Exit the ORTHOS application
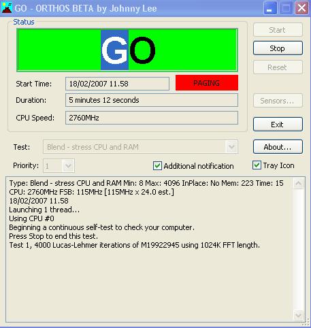This screenshot has width=311, height=328. tap(278, 125)
